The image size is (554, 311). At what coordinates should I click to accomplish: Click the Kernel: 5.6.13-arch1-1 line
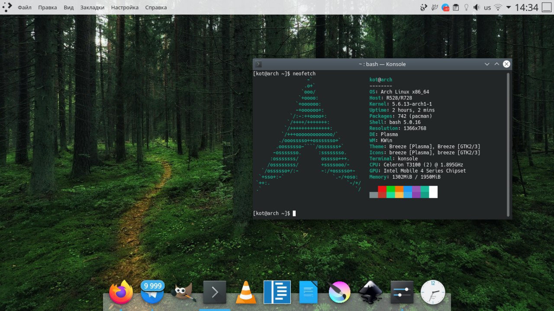point(400,104)
